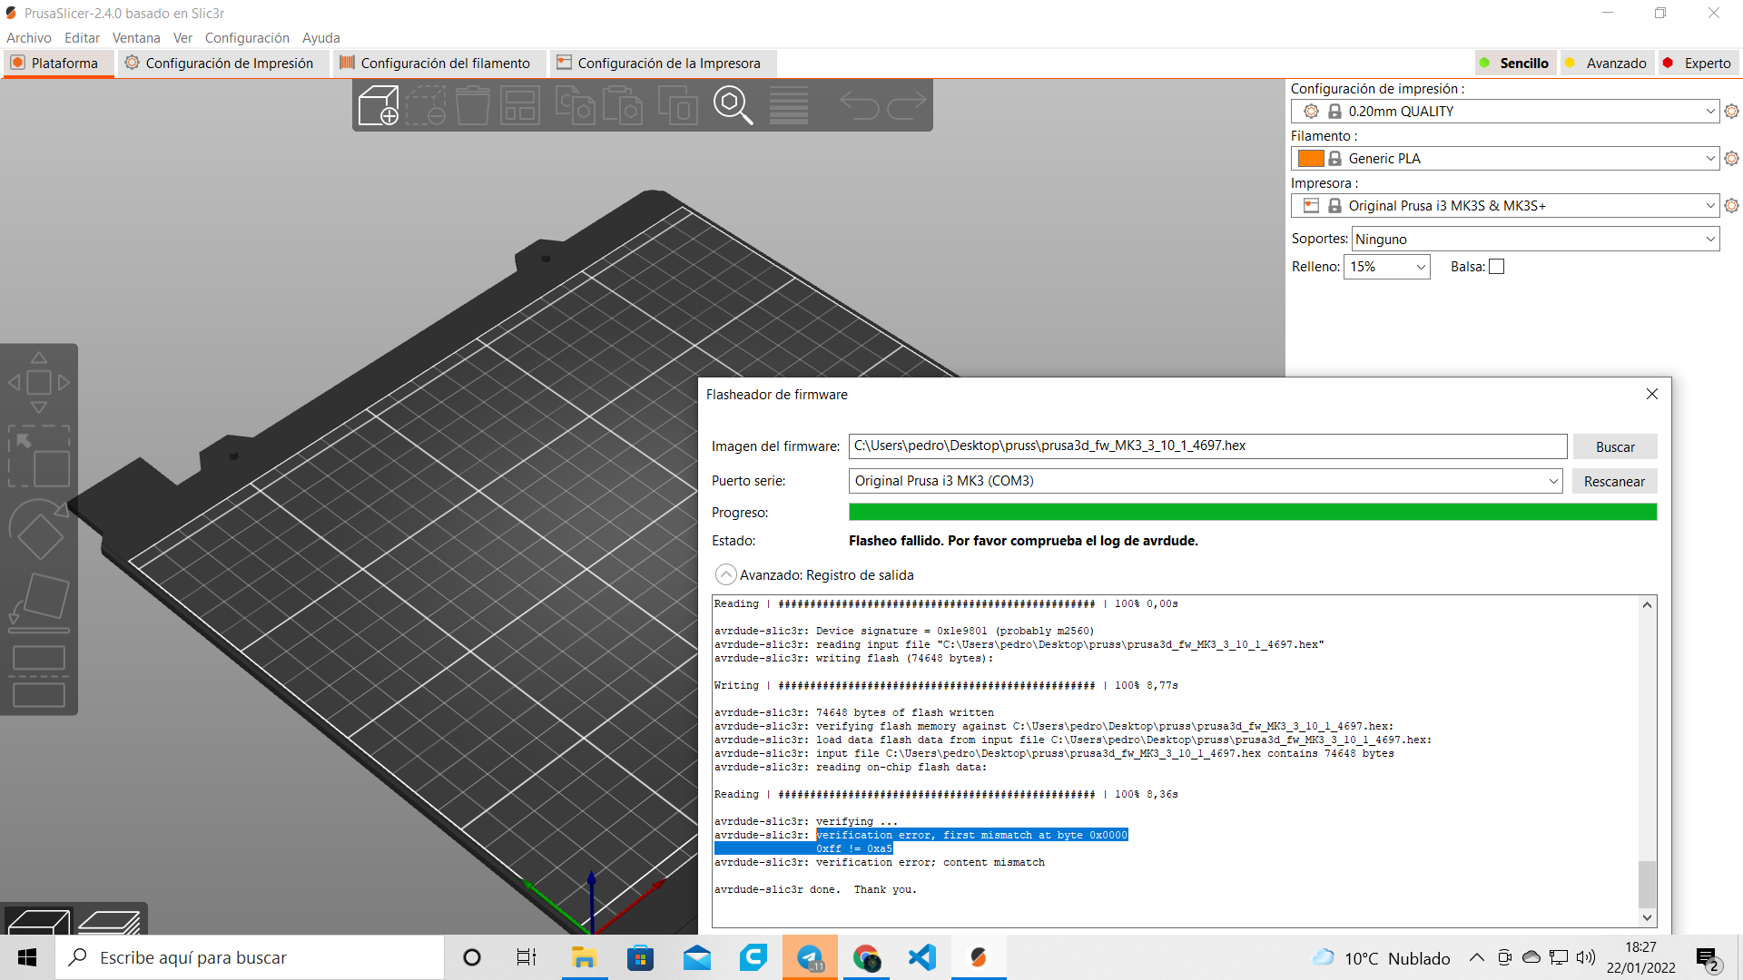Toggle the Balsa checkbox

1497,267
